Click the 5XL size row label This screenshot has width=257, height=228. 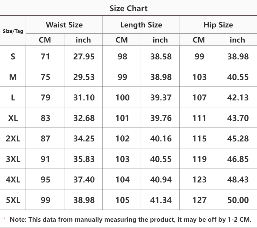point(13,200)
